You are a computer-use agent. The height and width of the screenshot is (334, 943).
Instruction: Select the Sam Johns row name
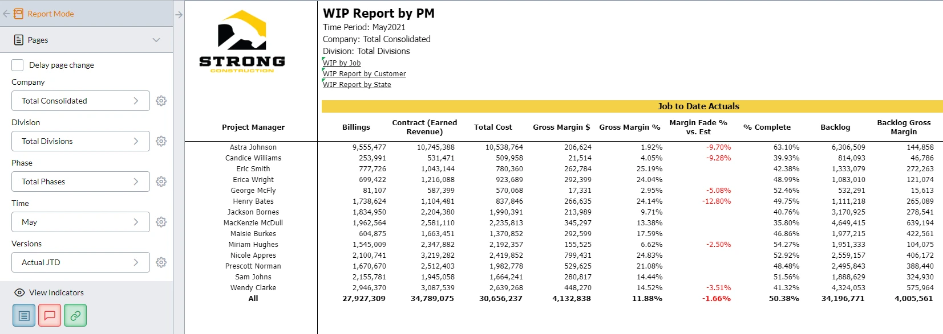[x=253, y=277]
